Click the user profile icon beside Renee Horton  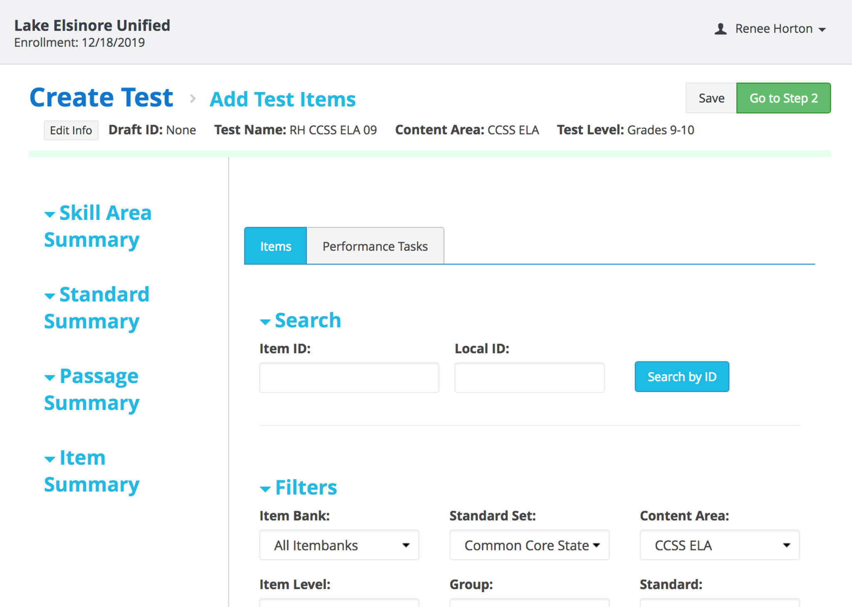click(720, 29)
